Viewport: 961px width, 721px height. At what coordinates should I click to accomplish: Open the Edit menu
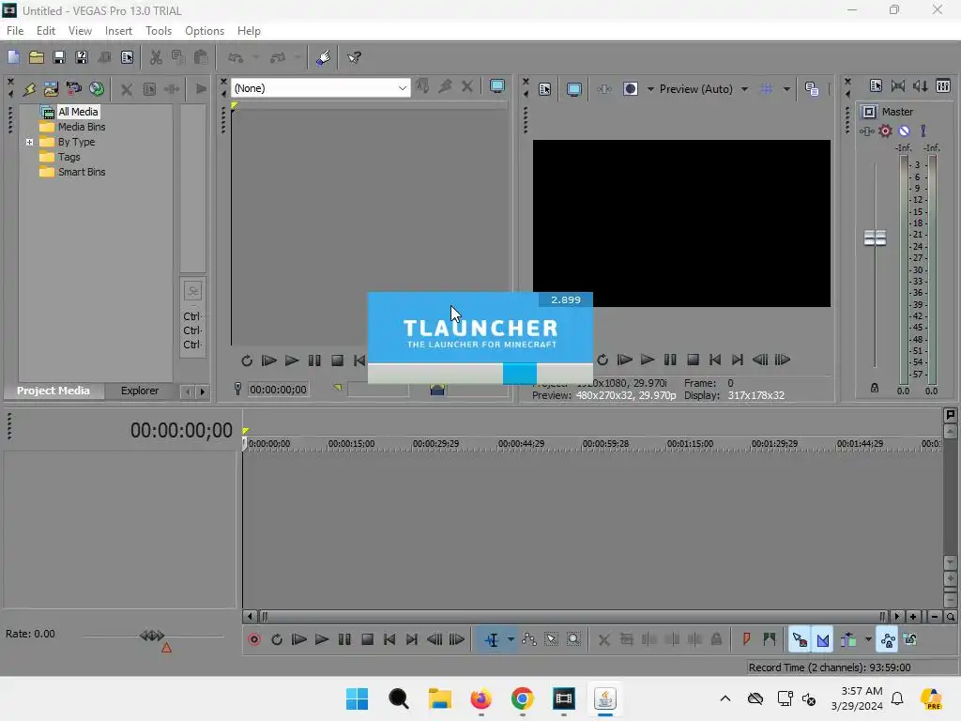(x=46, y=31)
